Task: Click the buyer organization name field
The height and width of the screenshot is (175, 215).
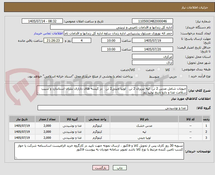Action: (x=112, y=27)
